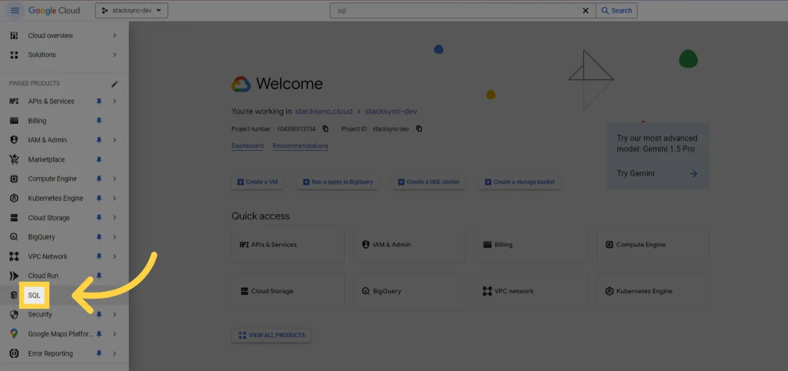Click View All Products button

[x=271, y=335]
